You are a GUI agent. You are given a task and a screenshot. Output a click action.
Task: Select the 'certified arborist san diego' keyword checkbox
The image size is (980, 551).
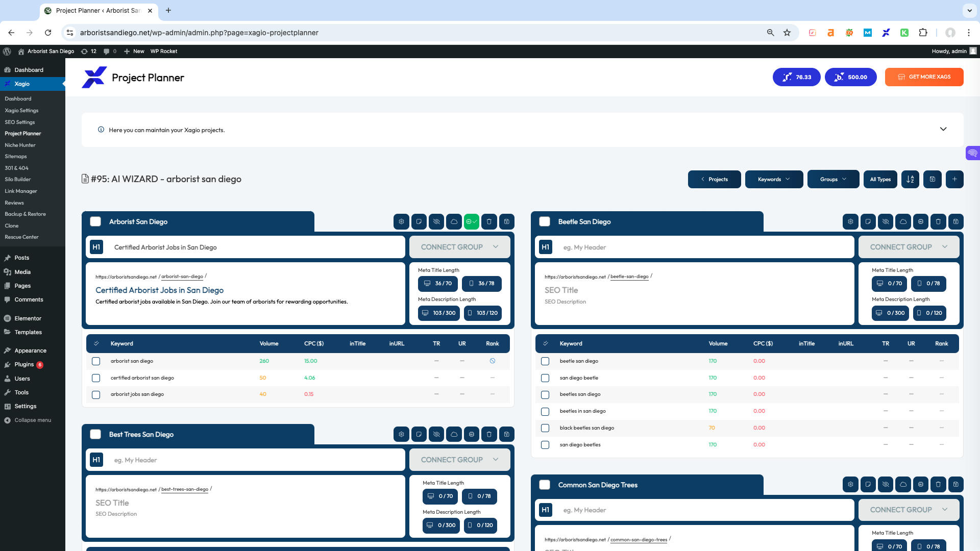96,378
